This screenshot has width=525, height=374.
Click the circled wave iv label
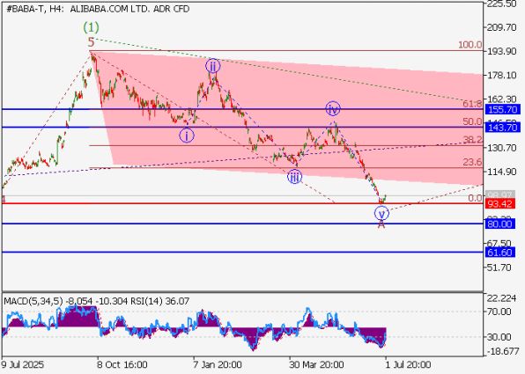333,109
